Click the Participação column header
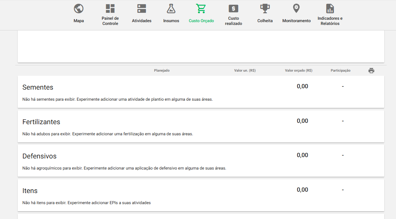The height and width of the screenshot is (219, 396). coord(341,71)
